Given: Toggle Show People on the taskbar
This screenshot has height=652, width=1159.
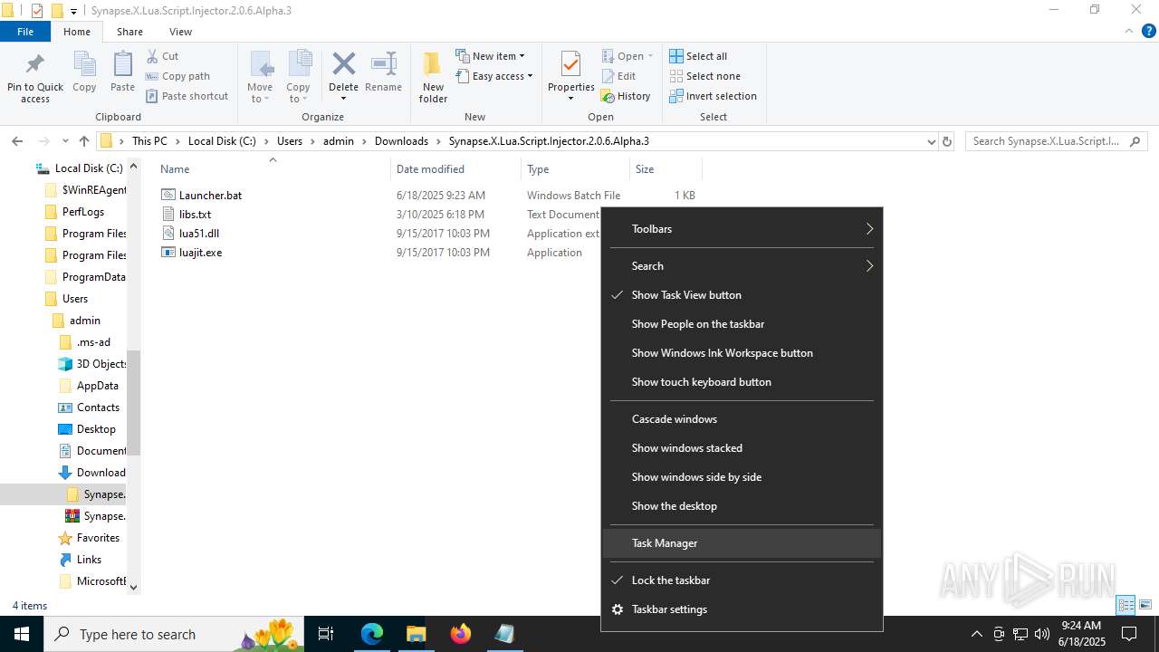Looking at the screenshot, I should [742, 324].
